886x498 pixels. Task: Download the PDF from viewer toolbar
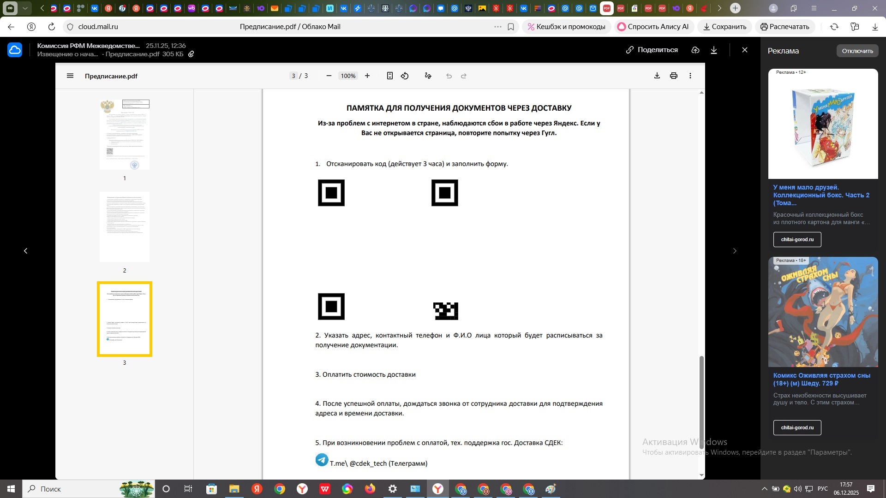(x=657, y=76)
